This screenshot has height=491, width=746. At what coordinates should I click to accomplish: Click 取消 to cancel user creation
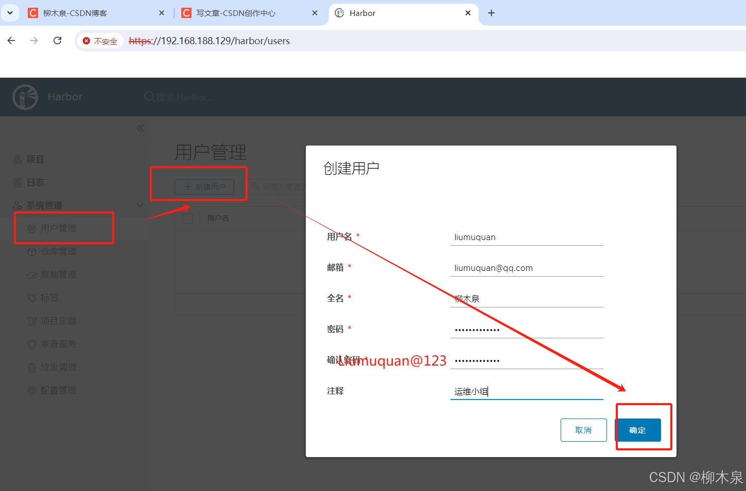583,430
